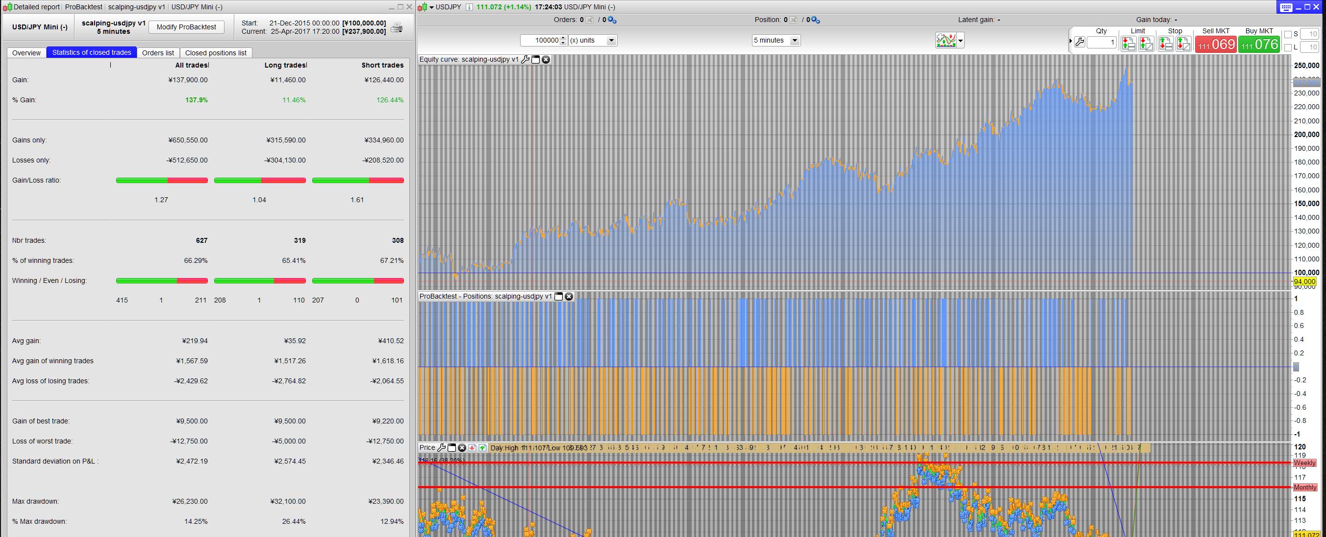
Task: Open Orders gear settings icon
Action: click(611, 20)
